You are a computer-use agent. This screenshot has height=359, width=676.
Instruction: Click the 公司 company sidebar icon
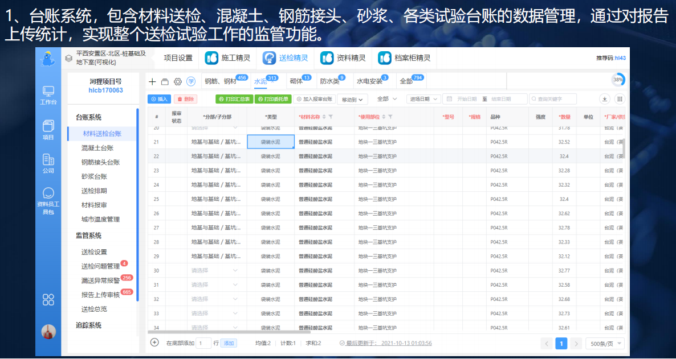(48, 163)
